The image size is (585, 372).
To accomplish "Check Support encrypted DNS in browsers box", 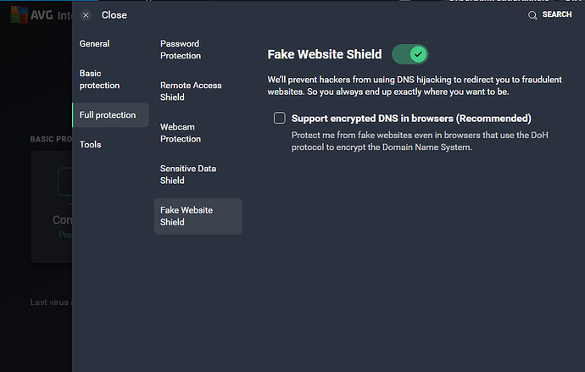I will pos(279,119).
